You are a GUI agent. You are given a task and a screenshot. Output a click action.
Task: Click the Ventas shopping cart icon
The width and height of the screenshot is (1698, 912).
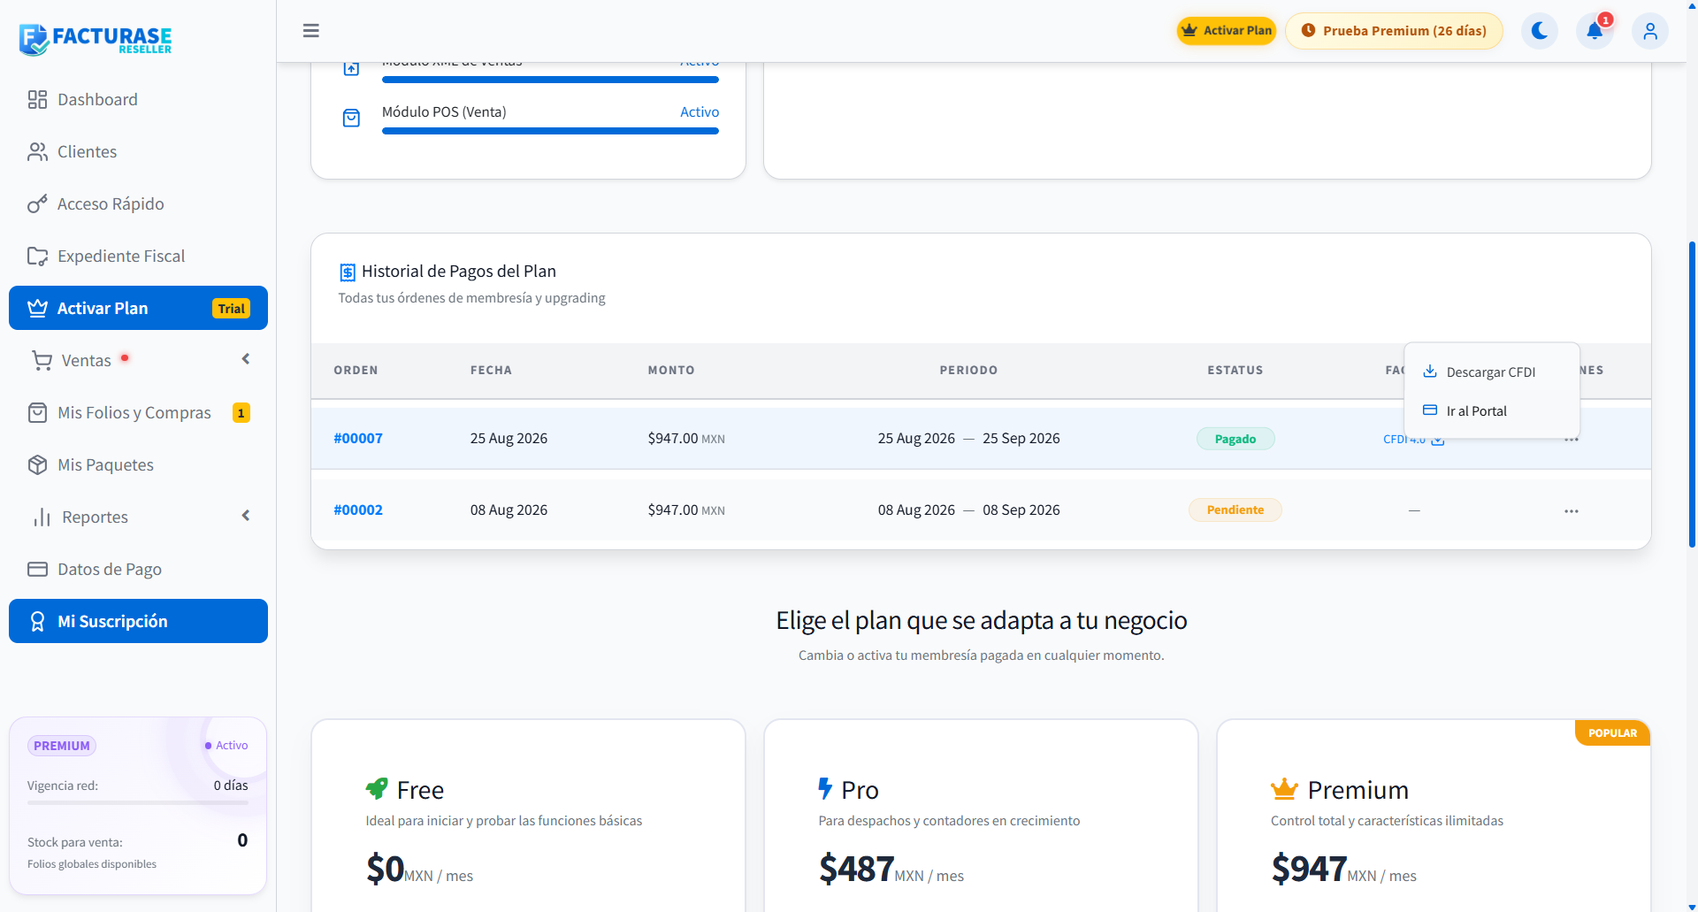42,360
